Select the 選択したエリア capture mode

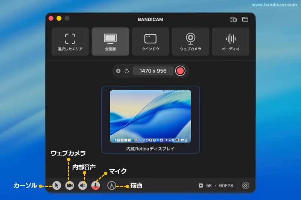click(x=70, y=42)
